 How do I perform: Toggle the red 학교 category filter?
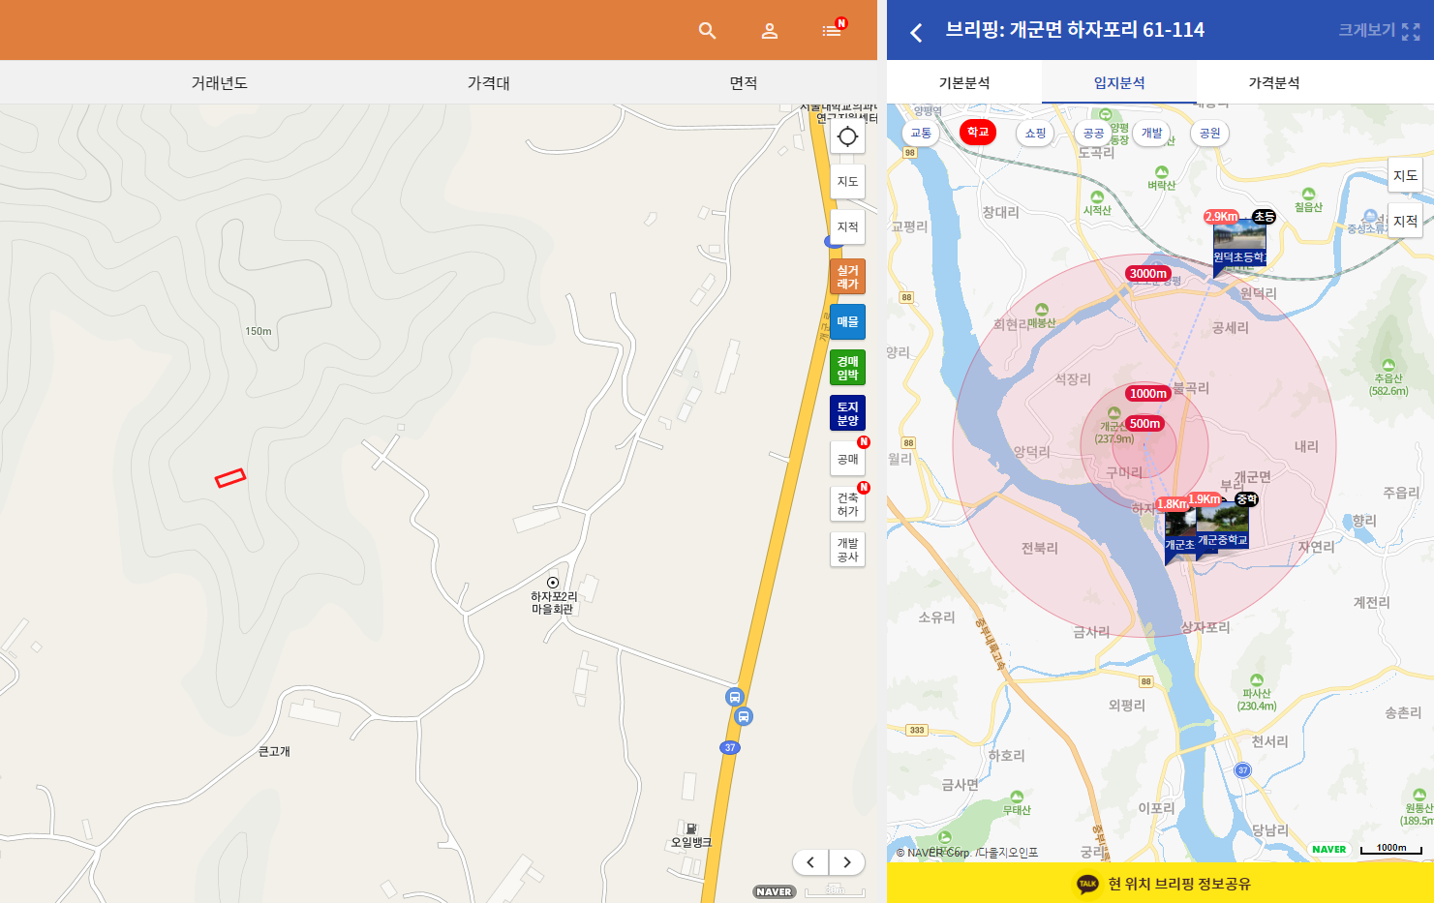click(978, 132)
